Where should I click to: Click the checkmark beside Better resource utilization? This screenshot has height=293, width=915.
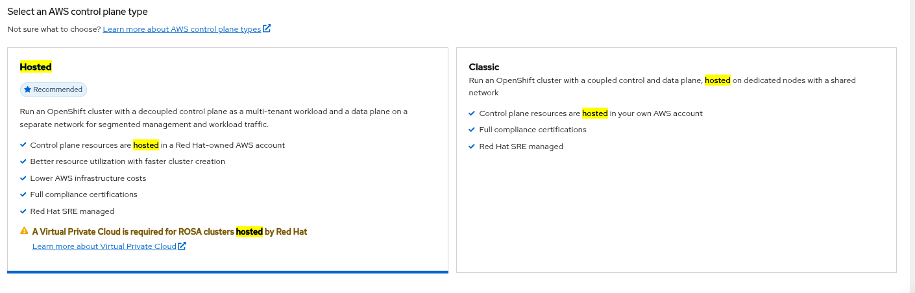click(x=23, y=161)
